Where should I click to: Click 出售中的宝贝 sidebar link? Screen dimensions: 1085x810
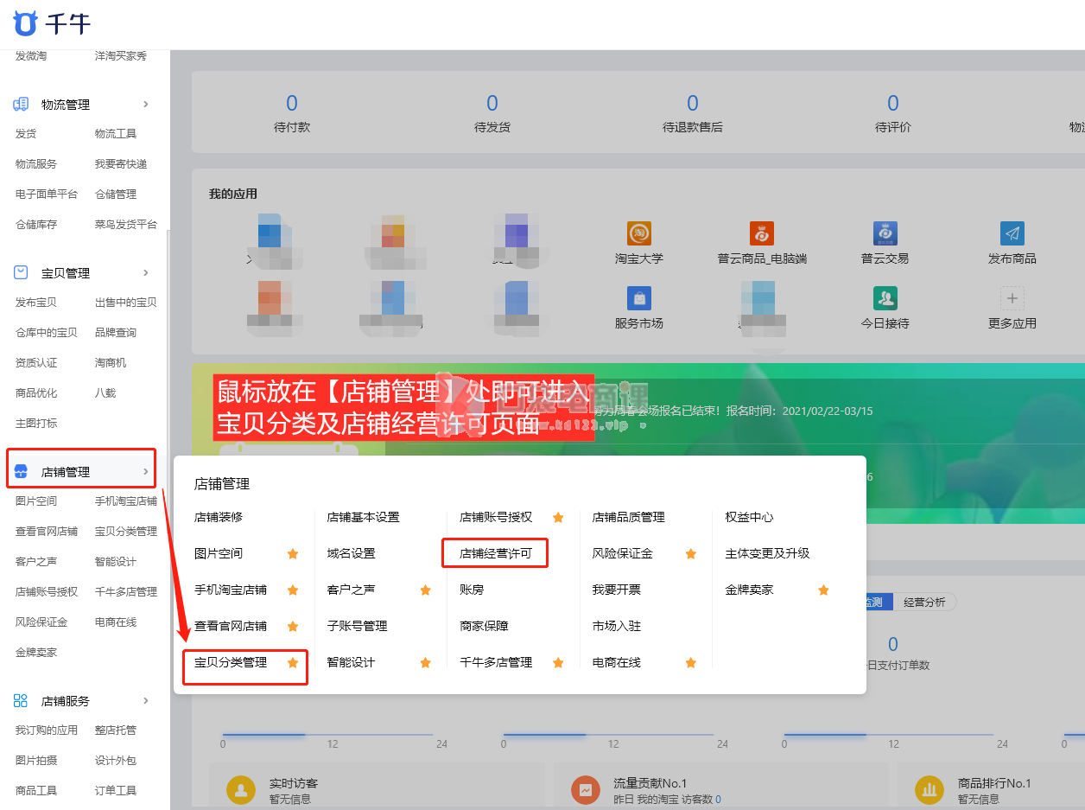126,303
